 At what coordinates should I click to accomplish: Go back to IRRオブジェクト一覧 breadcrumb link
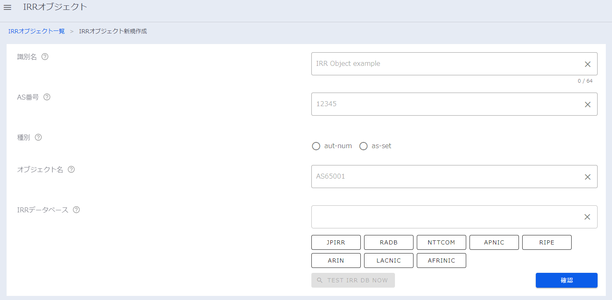[x=37, y=31]
